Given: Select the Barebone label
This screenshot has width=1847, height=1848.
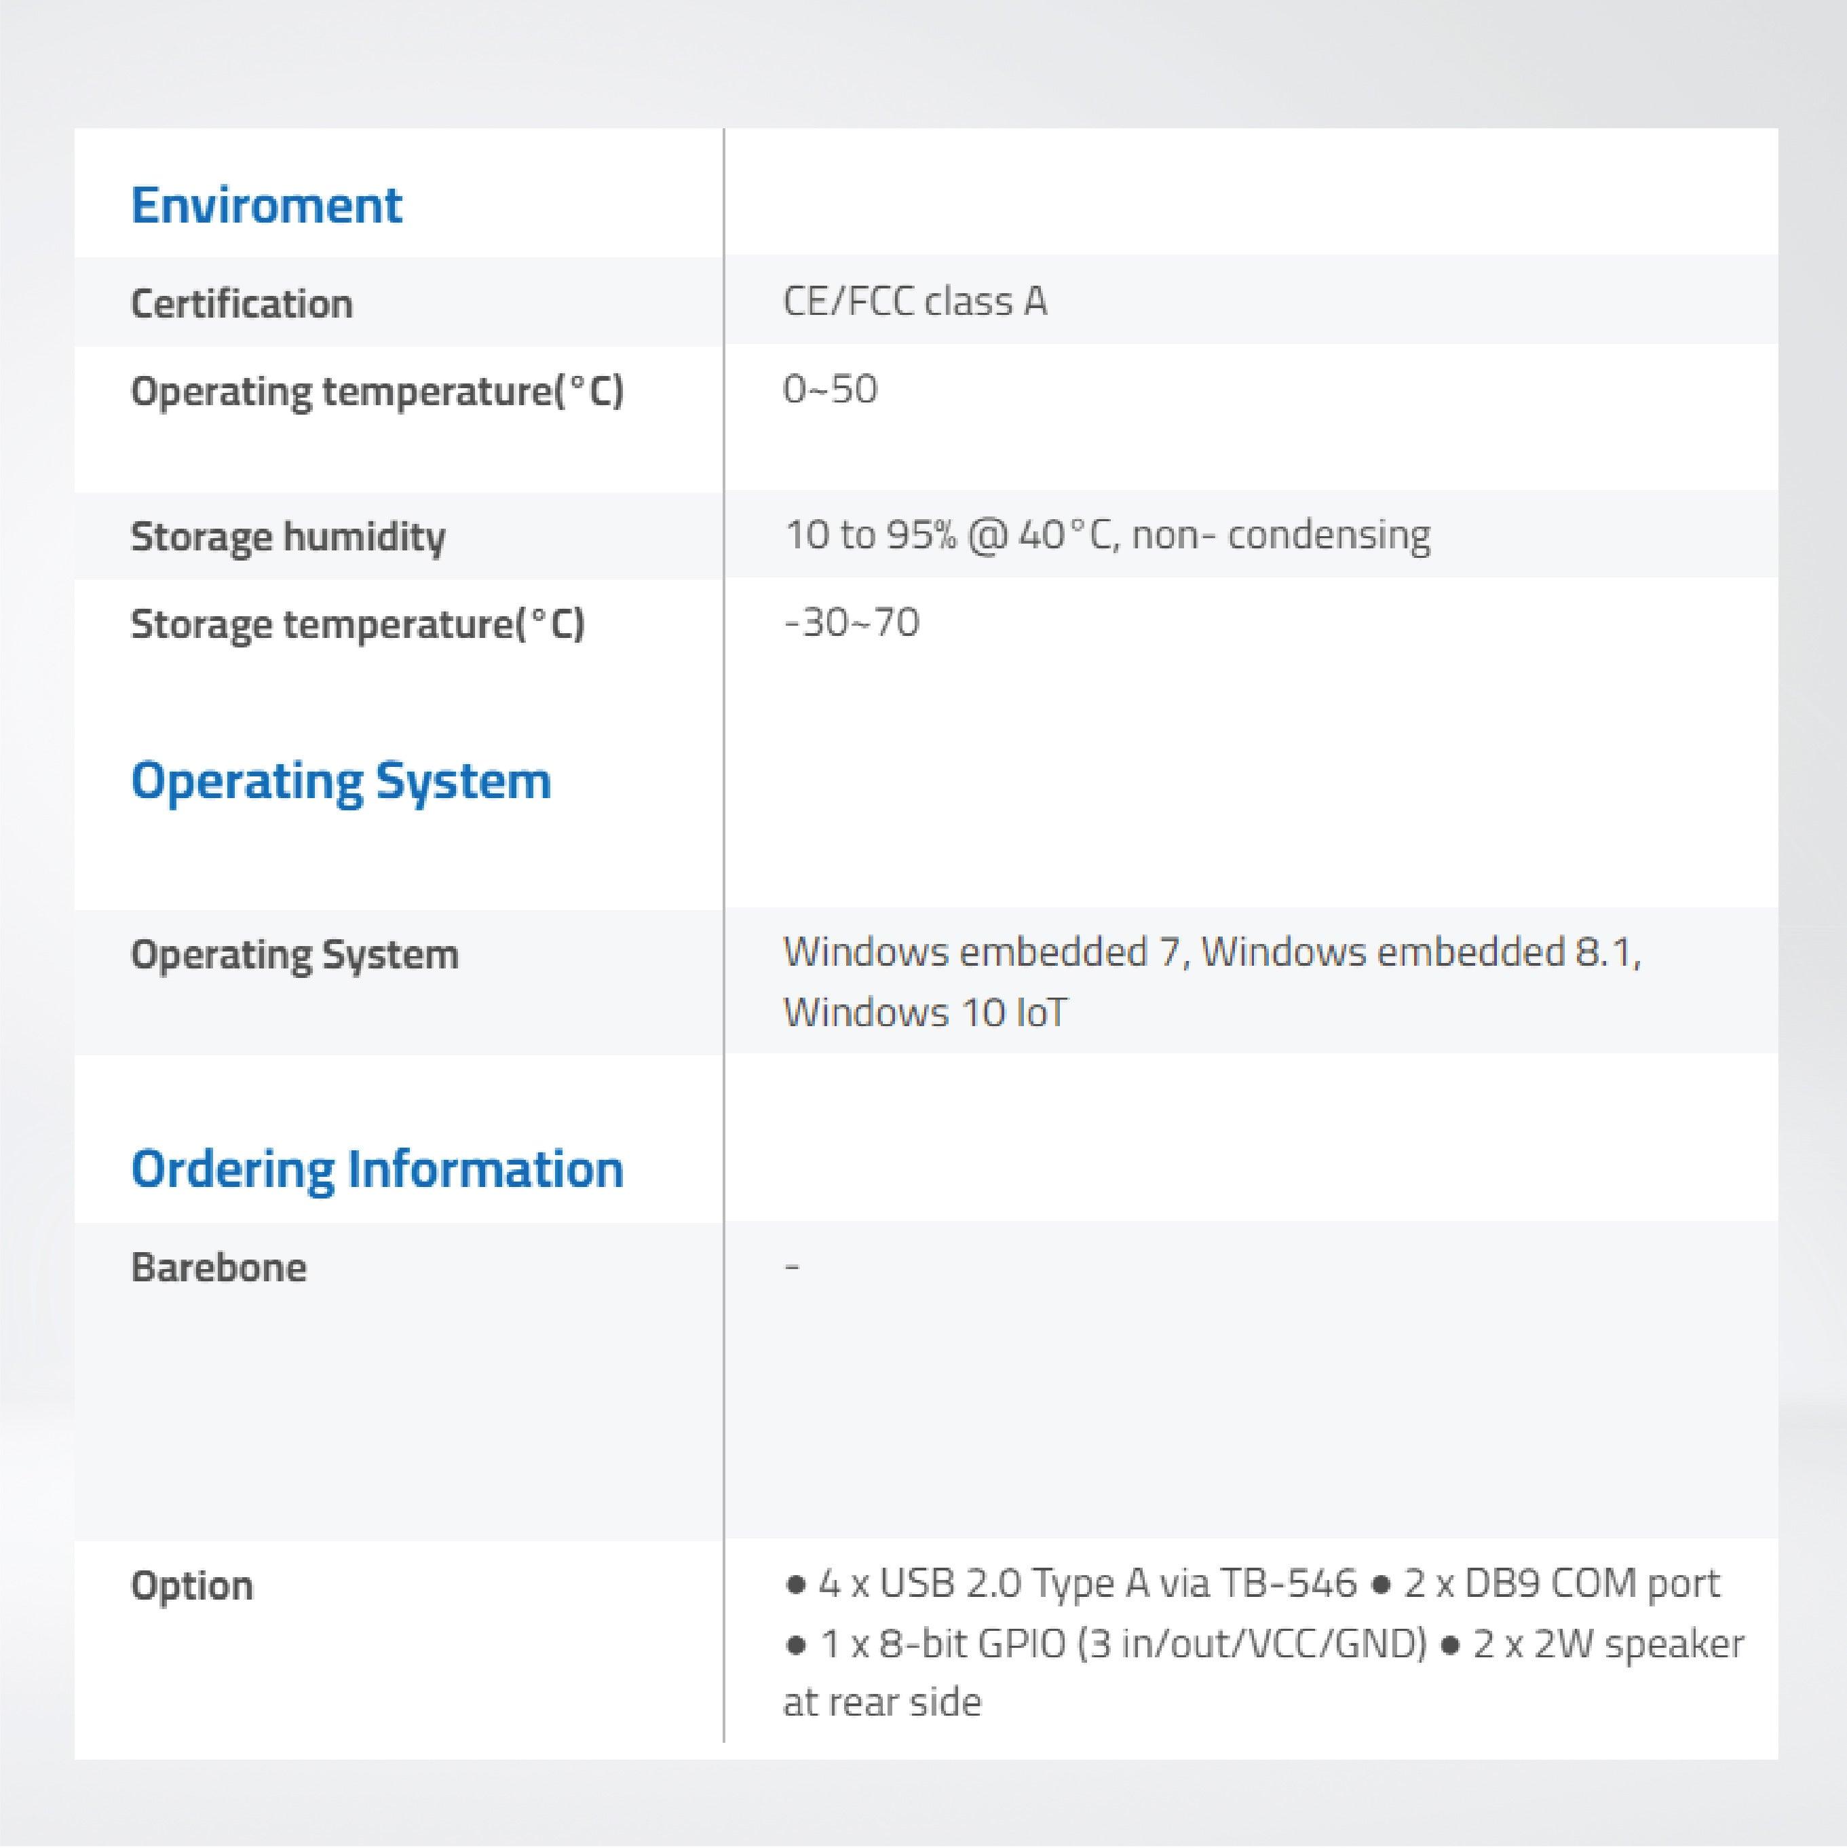Looking at the screenshot, I should pos(219,1267).
